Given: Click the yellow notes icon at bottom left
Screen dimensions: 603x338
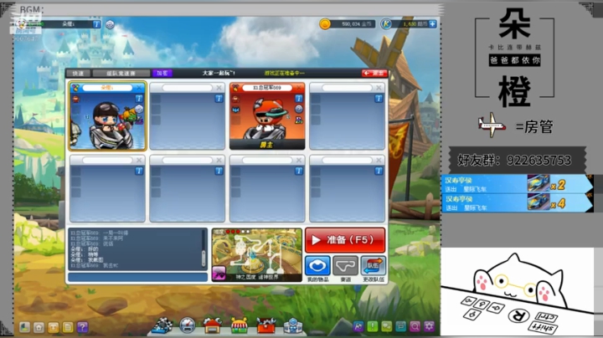Looking at the screenshot, I should (68, 327).
